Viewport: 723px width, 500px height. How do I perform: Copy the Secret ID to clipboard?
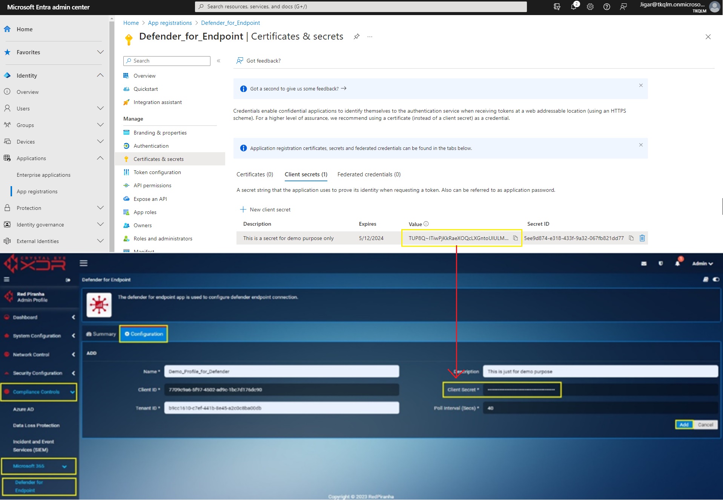631,238
